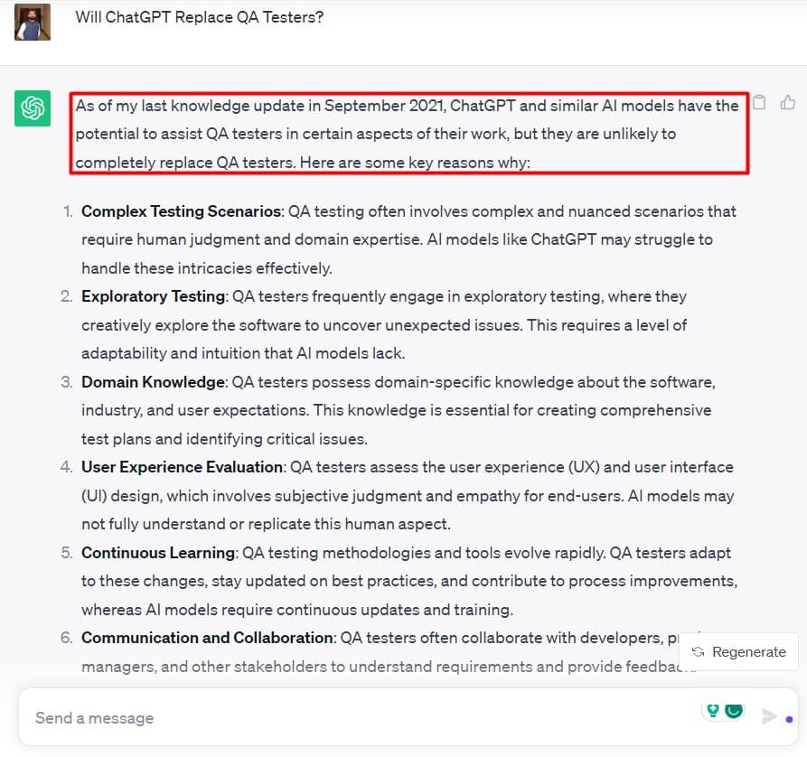This screenshot has height=757, width=807.
Task: Click the circular arrows icon in Regenerate
Action: pos(699,652)
